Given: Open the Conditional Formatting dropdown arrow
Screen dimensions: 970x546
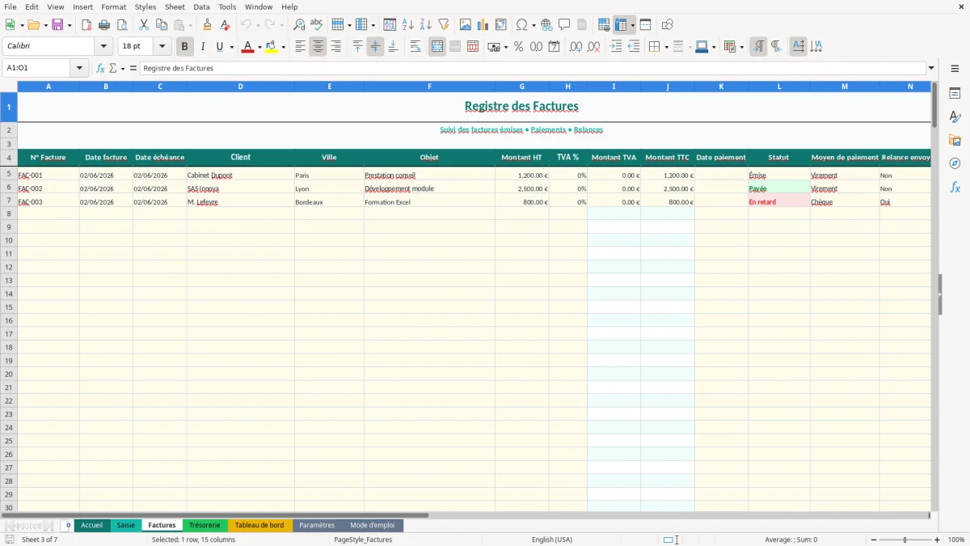Looking at the screenshot, I should (741, 47).
